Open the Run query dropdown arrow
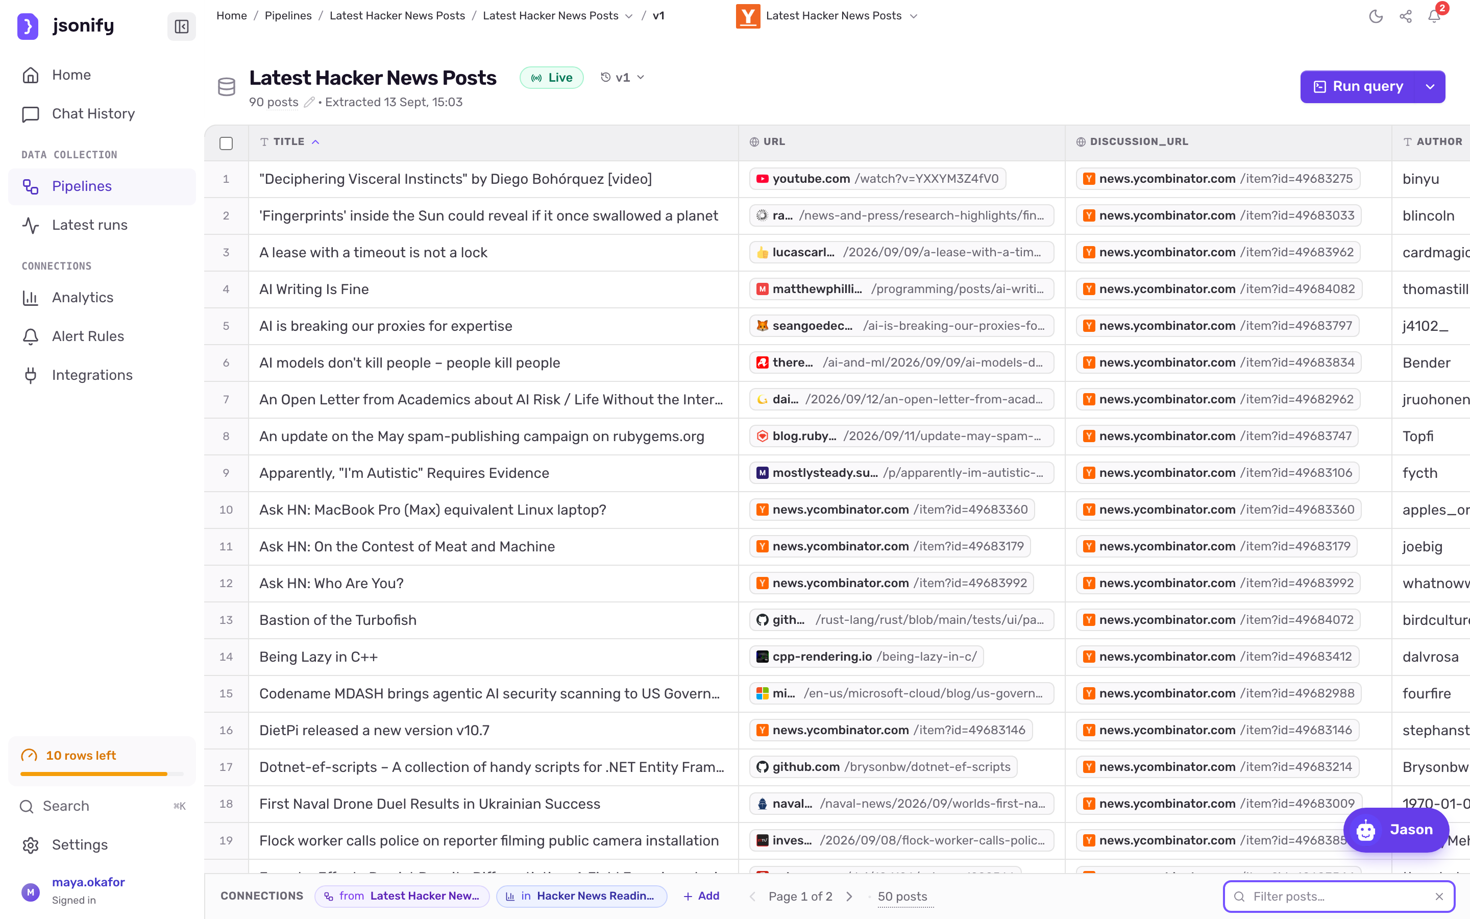1470x919 pixels. [1431, 86]
